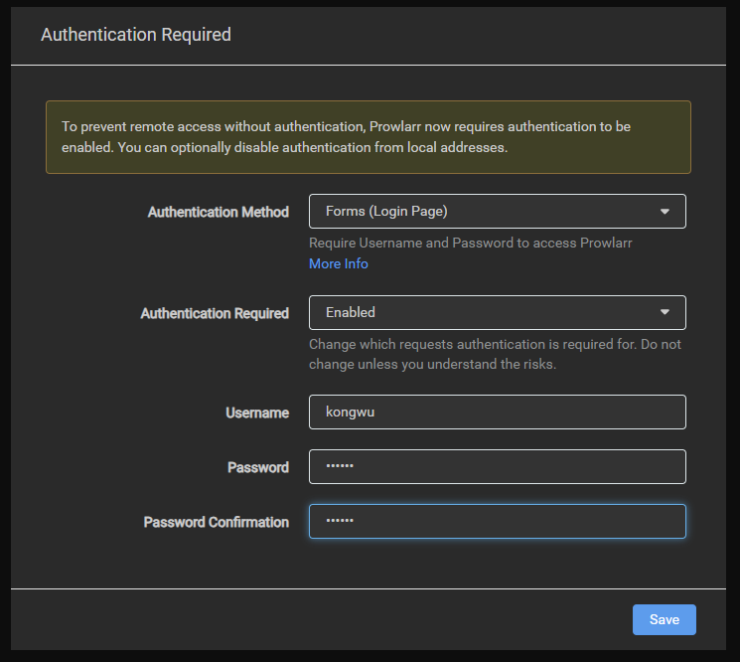Click the 'Password Confirmation' label
This screenshot has width=740, height=662.
[217, 522]
